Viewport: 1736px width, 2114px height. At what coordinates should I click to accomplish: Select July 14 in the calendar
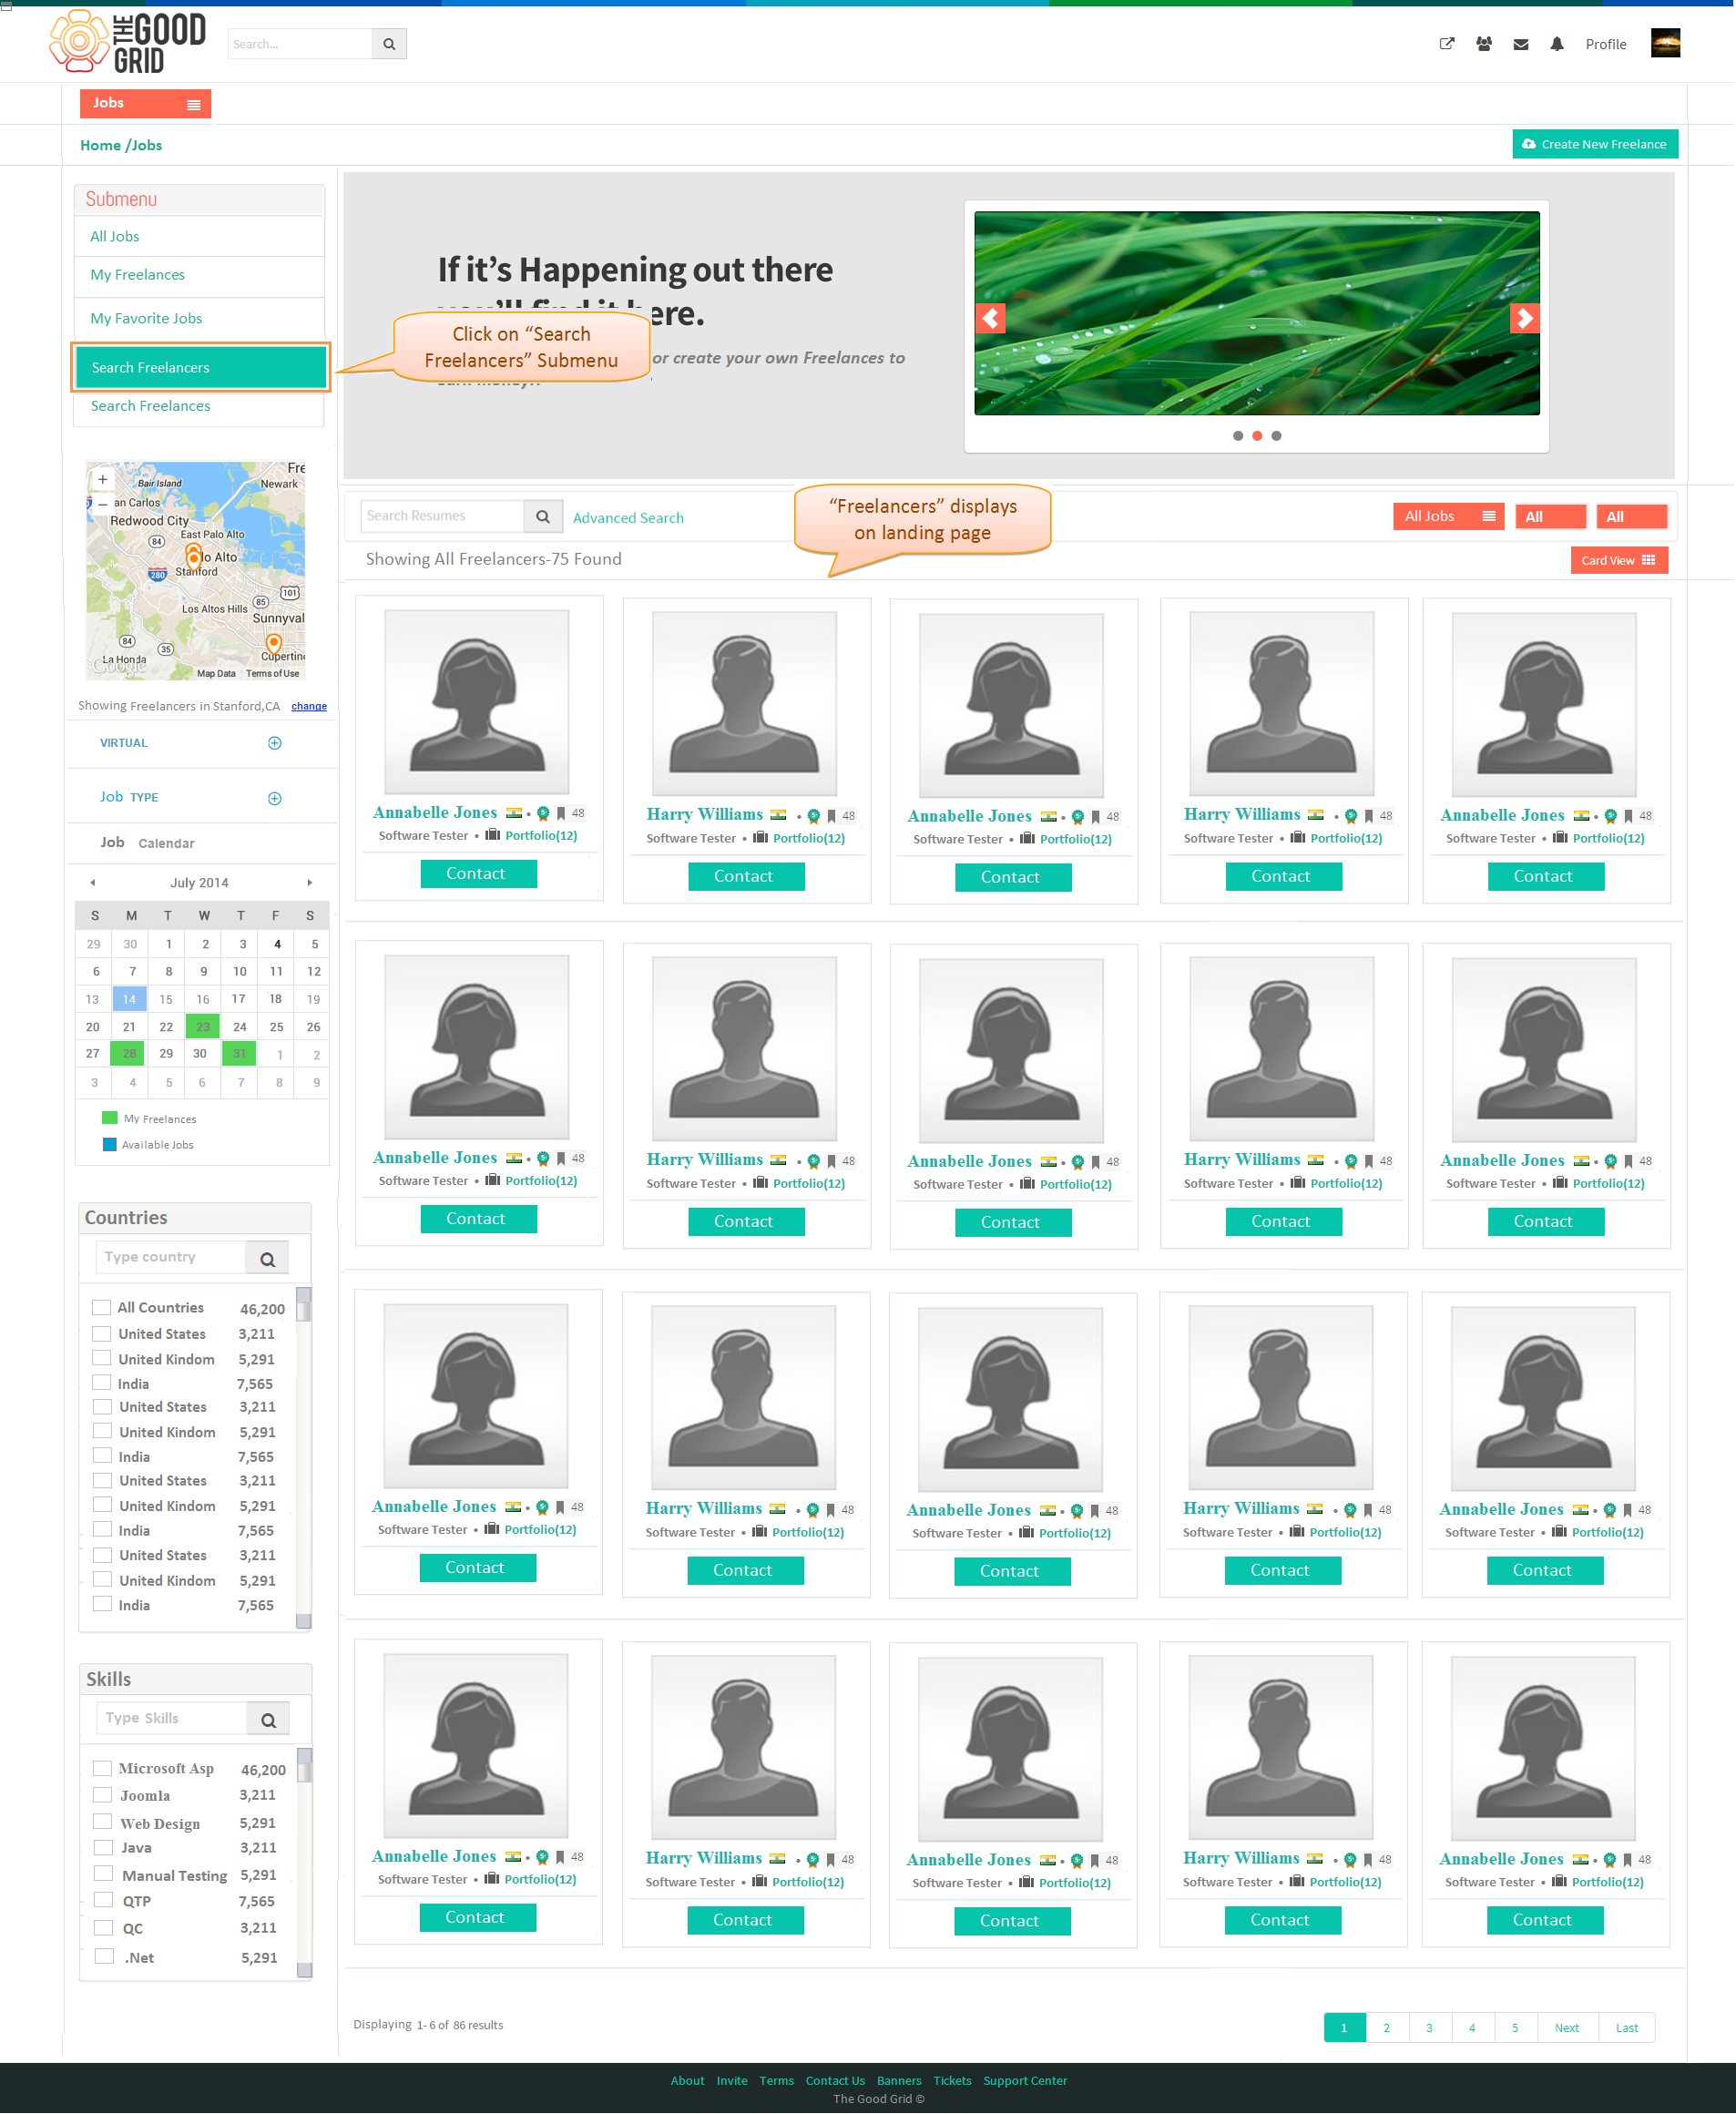129,1000
